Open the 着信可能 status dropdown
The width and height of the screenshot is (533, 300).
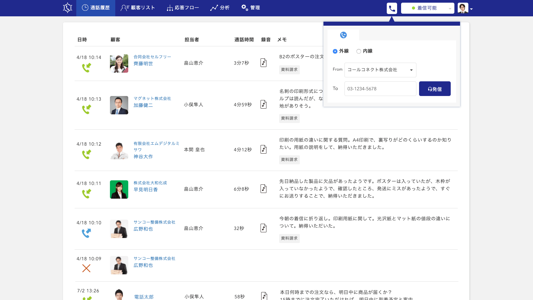(x=427, y=8)
